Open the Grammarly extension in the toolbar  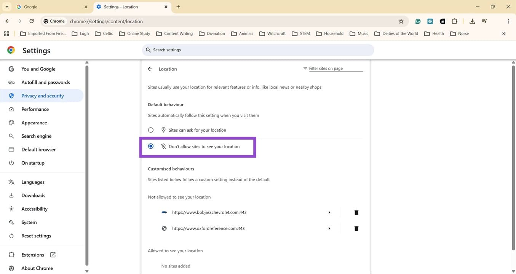pyautogui.click(x=417, y=21)
